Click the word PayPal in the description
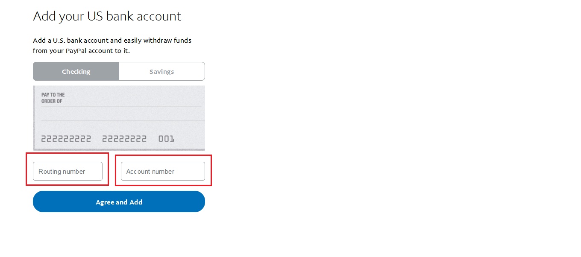 click(x=77, y=51)
